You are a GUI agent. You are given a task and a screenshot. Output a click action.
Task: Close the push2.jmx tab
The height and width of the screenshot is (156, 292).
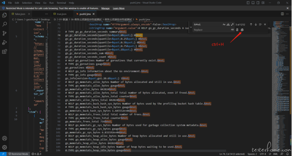pyautogui.click(x=94, y=14)
